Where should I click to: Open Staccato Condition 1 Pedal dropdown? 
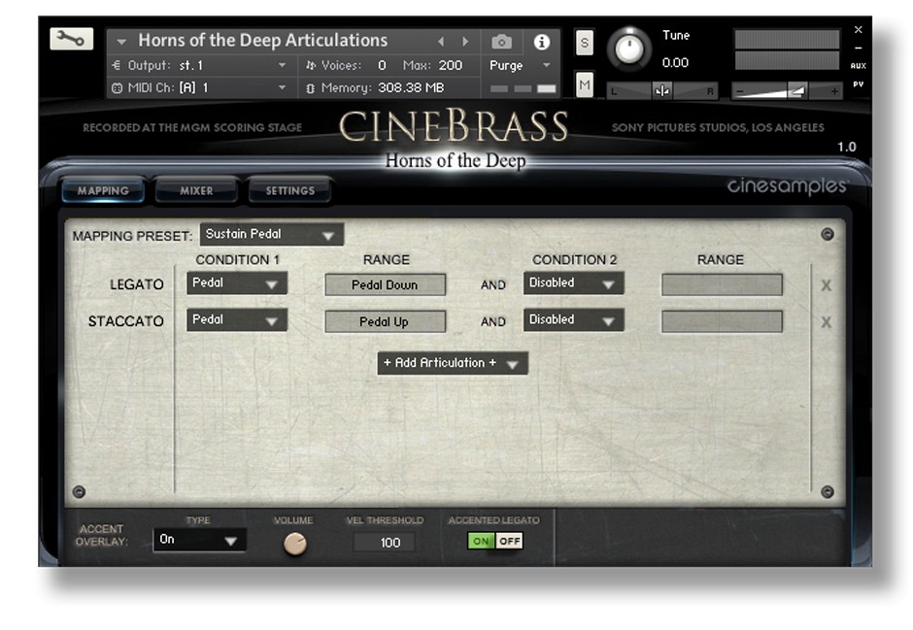pyautogui.click(x=236, y=320)
